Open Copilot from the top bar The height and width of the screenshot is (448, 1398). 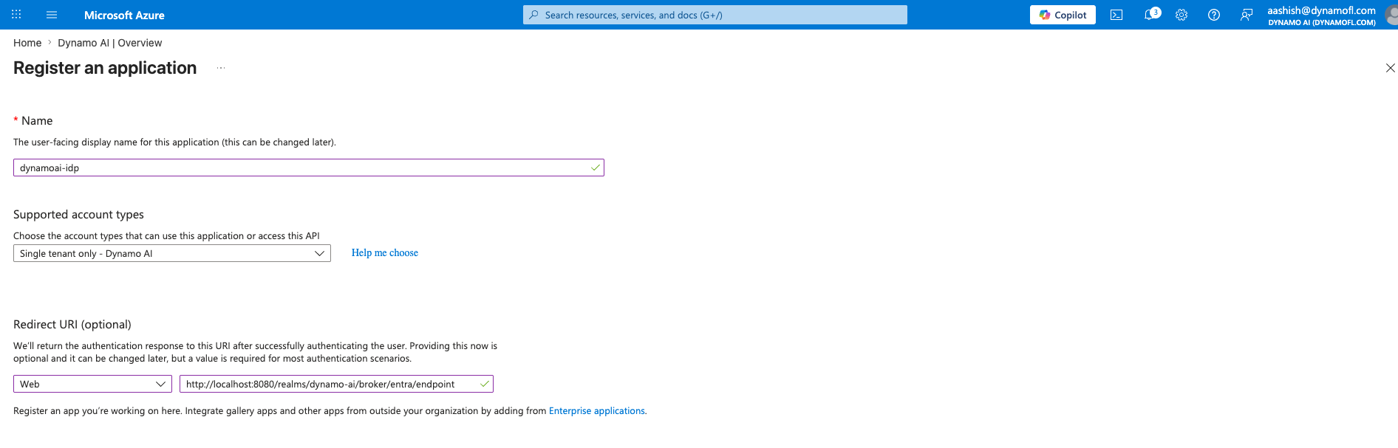tap(1063, 15)
